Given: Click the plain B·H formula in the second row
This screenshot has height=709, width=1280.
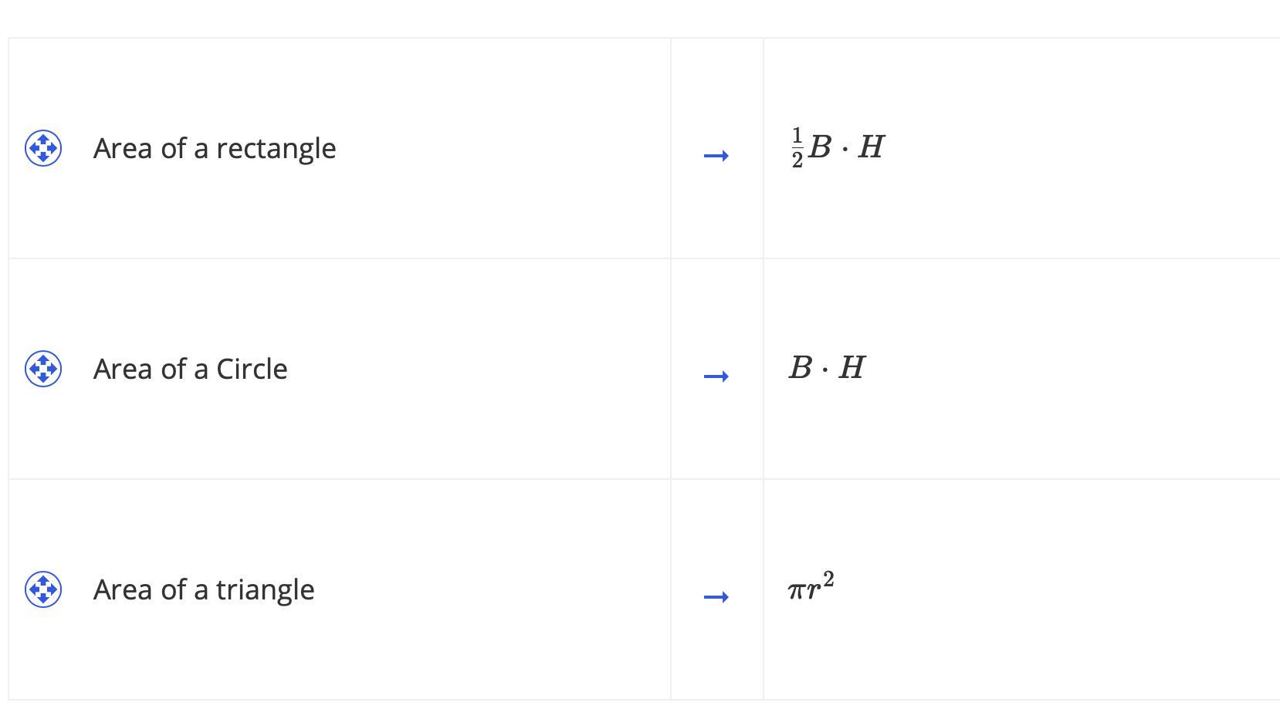Looking at the screenshot, I should pyautogui.click(x=827, y=368).
